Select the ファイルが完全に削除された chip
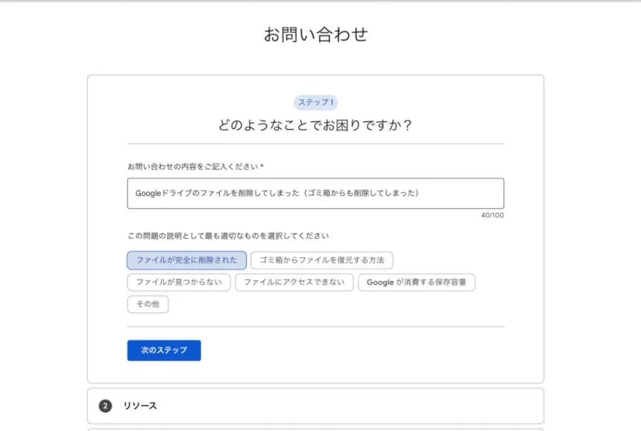The width and height of the screenshot is (641, 431). (x=186, y=260)
